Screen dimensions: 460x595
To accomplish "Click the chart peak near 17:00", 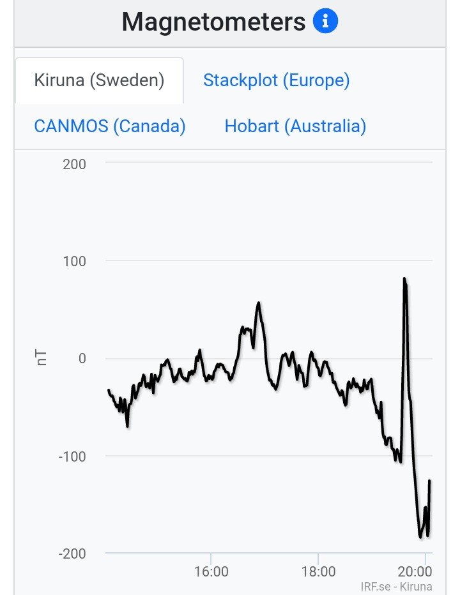I will 259,303.
